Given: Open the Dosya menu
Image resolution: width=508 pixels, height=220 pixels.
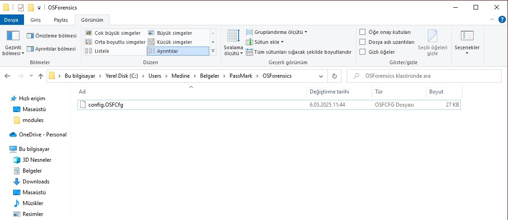Looking at the screenshot, I should [11, 20].
